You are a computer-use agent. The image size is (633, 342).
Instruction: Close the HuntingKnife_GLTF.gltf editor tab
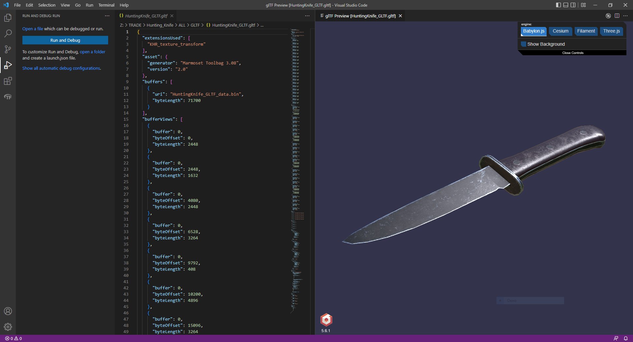172,16
